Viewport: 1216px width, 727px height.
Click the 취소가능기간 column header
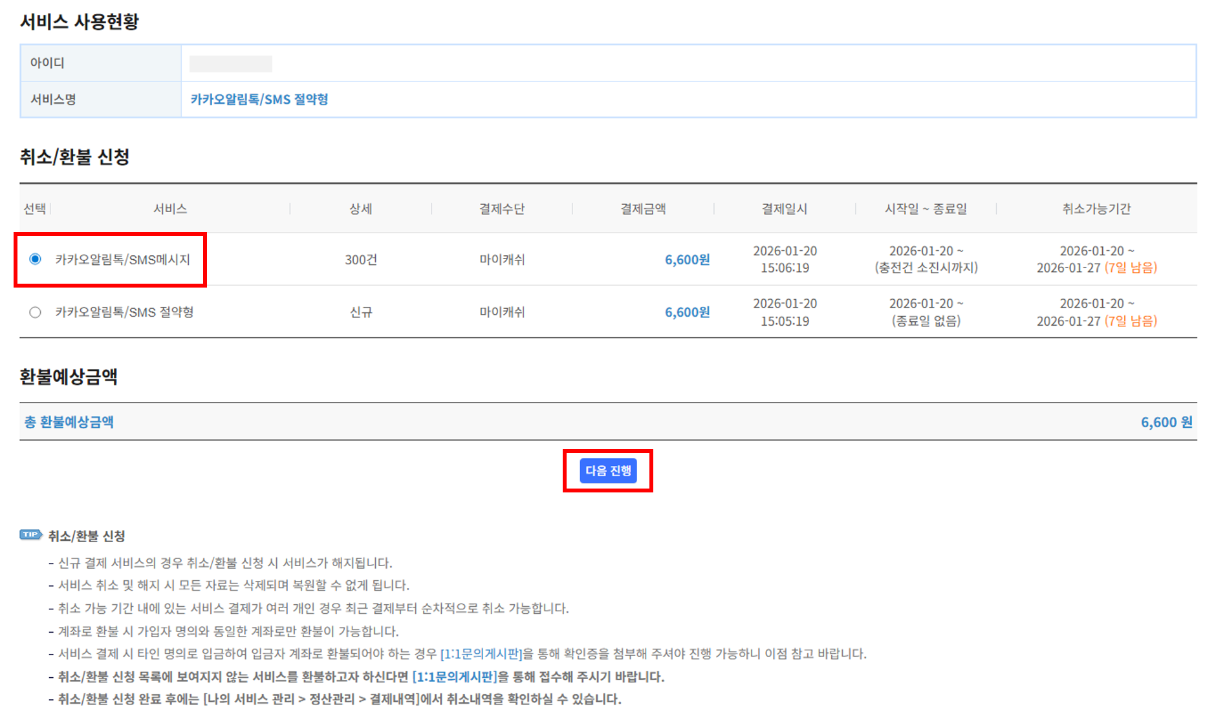point(1096,209)
